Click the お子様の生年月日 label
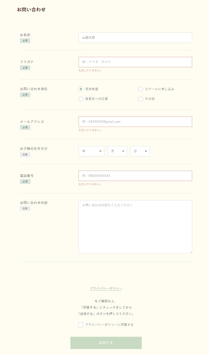This screenshot has height=355, width=209. pos(34,149)
